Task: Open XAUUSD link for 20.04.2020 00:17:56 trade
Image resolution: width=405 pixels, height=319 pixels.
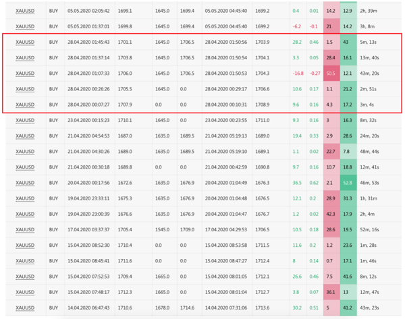Action: point(24,182)
